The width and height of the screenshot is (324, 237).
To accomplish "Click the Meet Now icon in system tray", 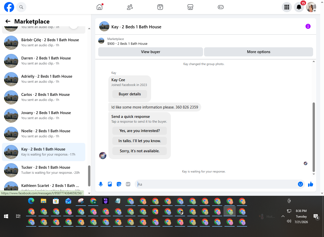I will 289,201.
